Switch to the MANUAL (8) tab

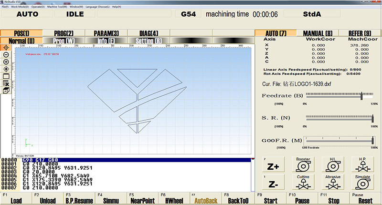pyautogui.click(x=318, y=33)
